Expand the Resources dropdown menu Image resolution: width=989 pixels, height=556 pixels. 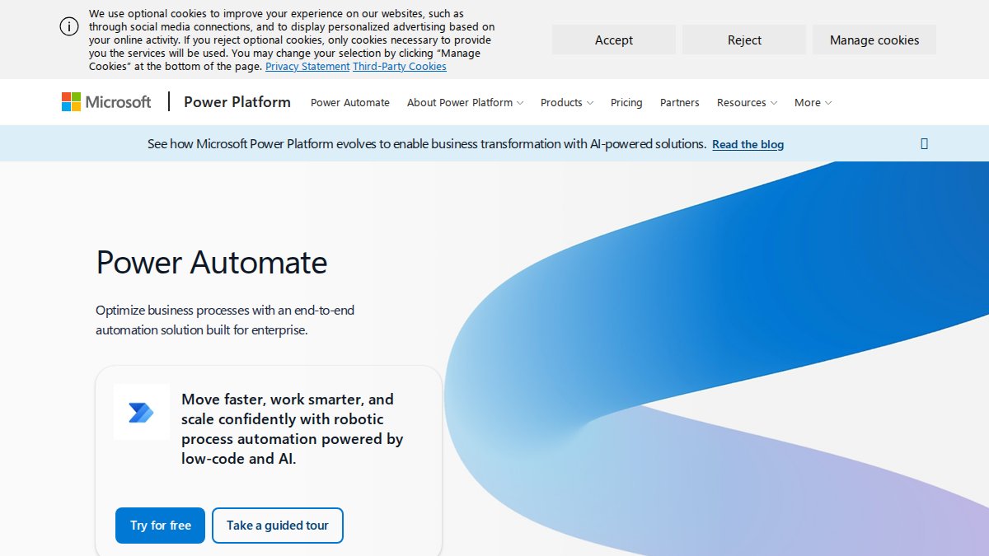point(748,103)
